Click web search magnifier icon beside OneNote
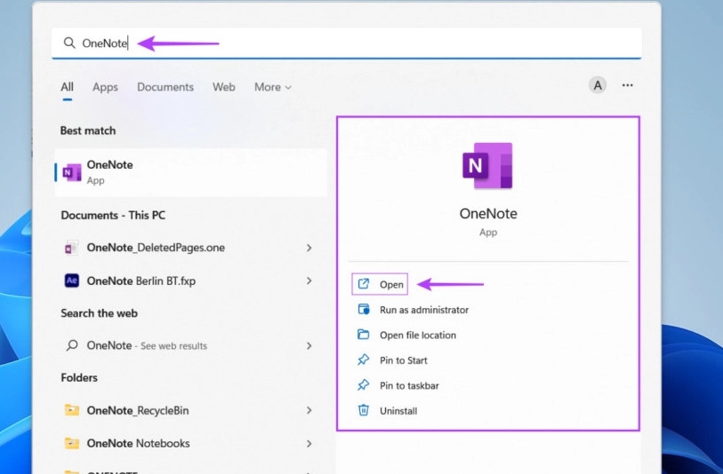The image size is (723, 474). 71,345
